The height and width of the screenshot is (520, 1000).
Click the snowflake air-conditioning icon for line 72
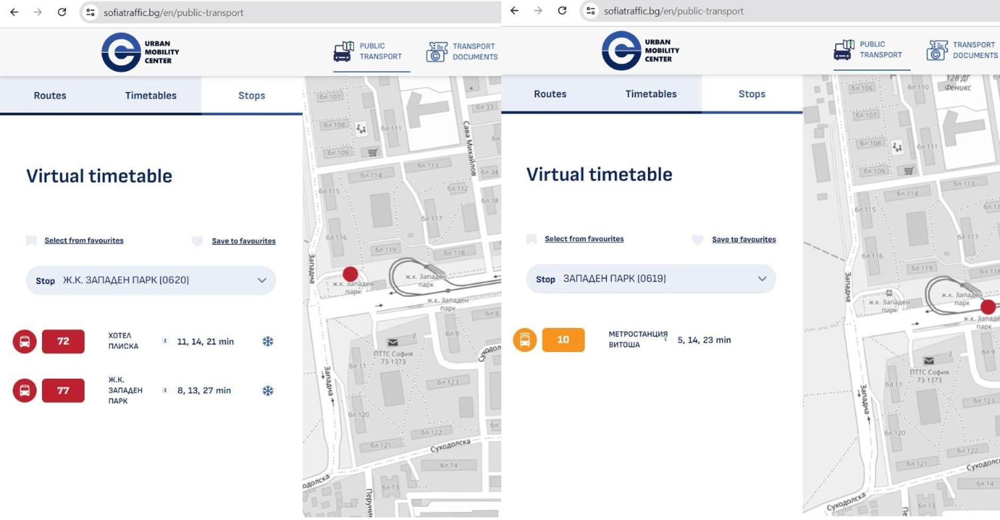[x=268, y=341]
